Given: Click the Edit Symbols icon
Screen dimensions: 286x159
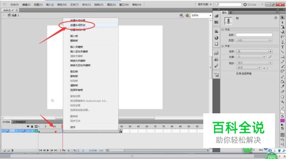Looking at the screenshot, I should pos(187,15).
